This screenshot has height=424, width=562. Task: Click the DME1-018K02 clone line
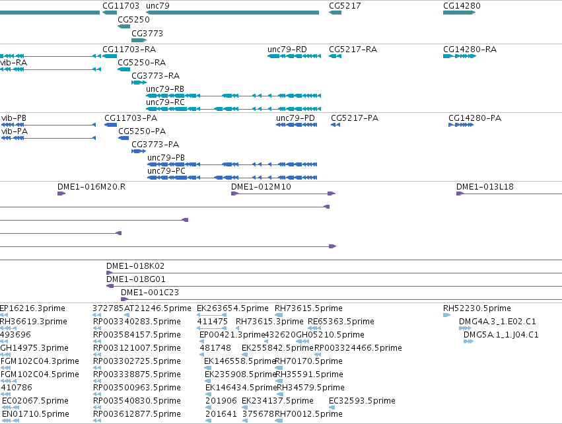coord(334,273)
